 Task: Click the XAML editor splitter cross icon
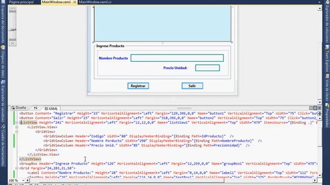(x=320, y=114)
